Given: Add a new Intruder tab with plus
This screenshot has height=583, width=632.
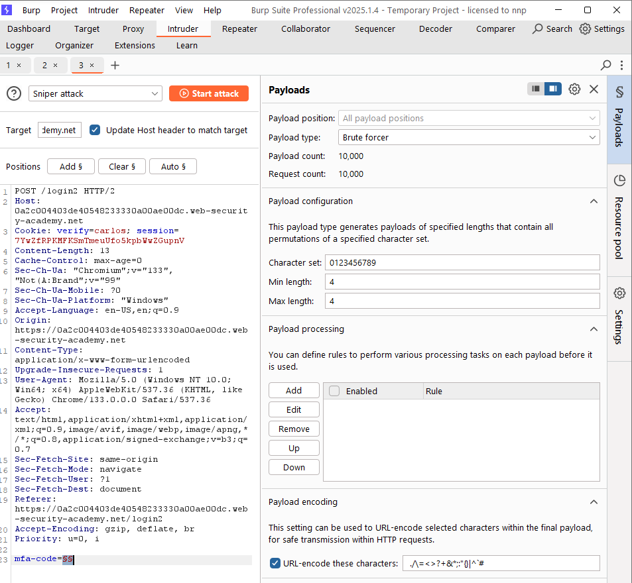Looking at the screenshot, I should point(115,65).
